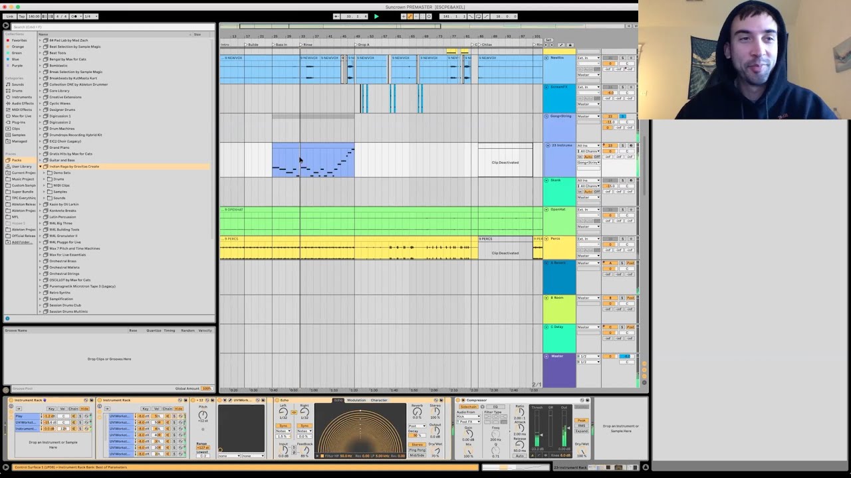Select the Blue collection tag
Screen dimensions: 851x478
pyautogui.click(x=15, y=59)
